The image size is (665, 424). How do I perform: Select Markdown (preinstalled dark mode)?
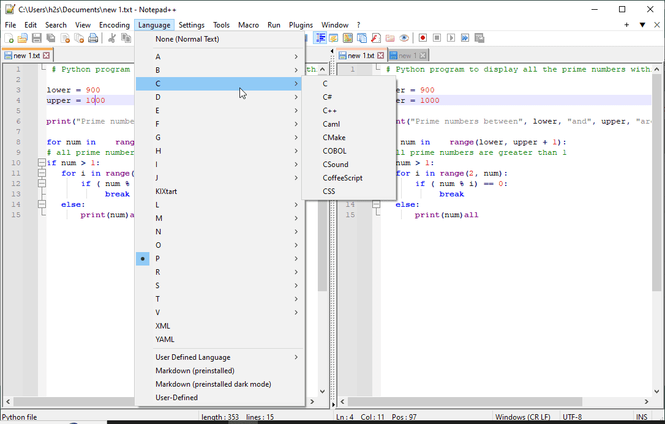pyautogui.click(x=220, y=384)
